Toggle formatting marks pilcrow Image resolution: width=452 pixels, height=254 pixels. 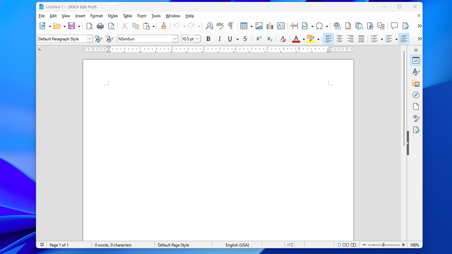click(x=231, y=26)
